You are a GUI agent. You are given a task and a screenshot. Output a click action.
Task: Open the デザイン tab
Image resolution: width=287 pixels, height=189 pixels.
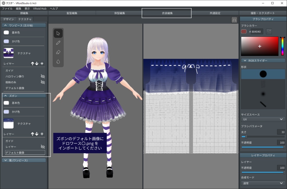coord(9,19)
